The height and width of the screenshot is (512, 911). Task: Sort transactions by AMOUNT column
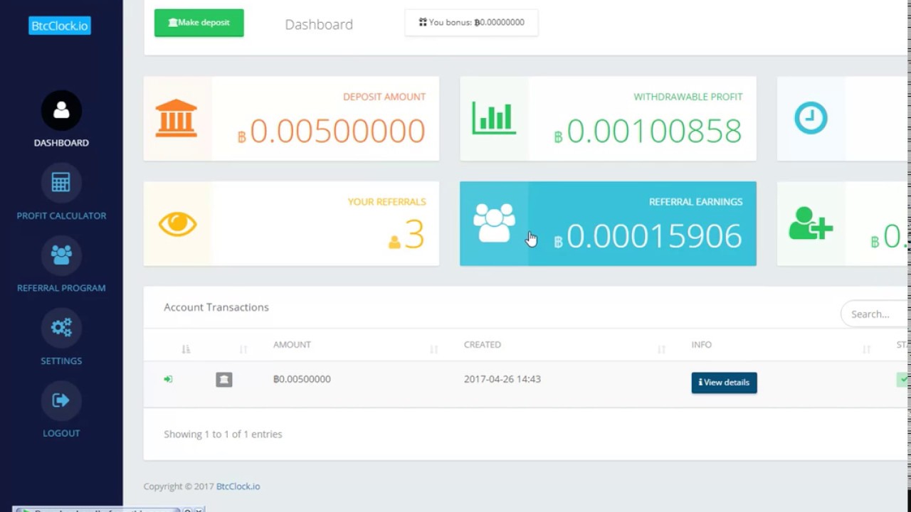[292, 345]
